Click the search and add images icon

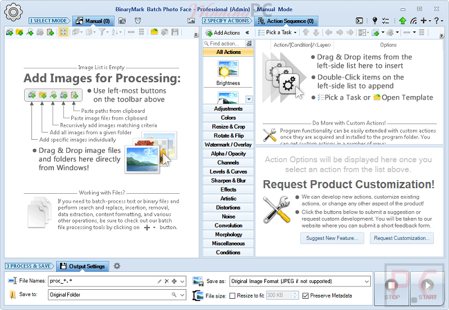30,32
